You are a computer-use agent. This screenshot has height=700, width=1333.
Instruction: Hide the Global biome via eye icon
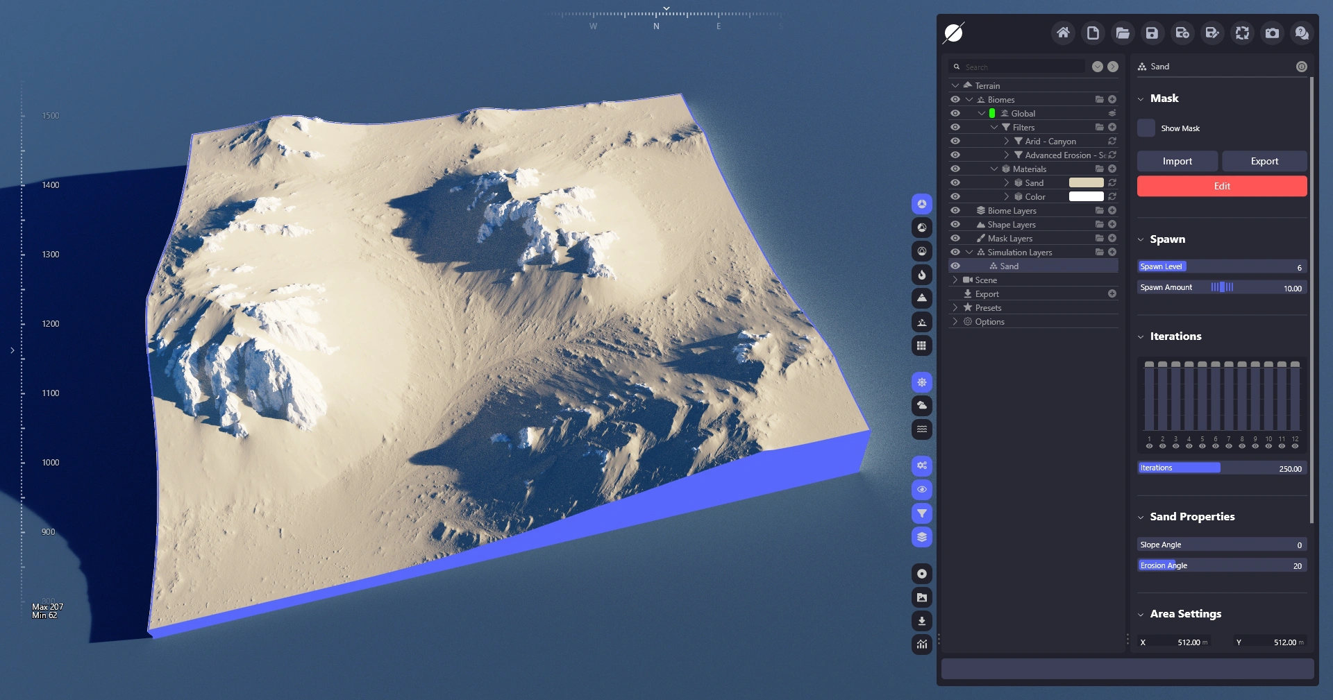(x=955, y=113)
